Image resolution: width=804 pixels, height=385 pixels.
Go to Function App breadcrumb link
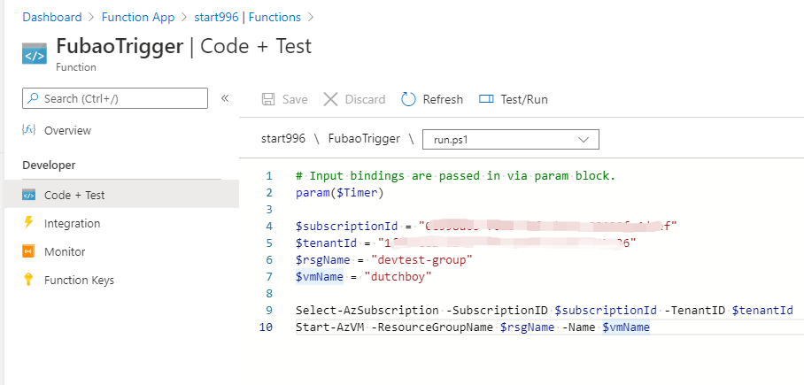click(138, 17)
